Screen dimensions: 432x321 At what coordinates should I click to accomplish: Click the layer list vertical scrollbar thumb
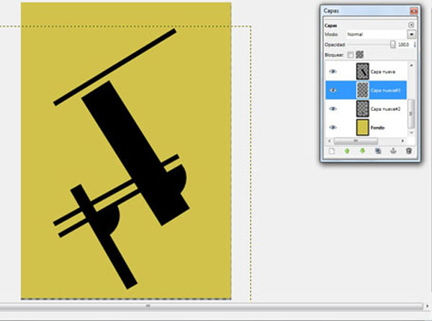411,114
